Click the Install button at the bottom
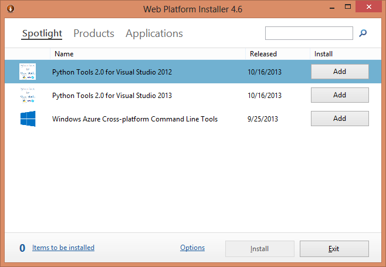The height and width of the screenshot is (267, 386). [260, 249]
